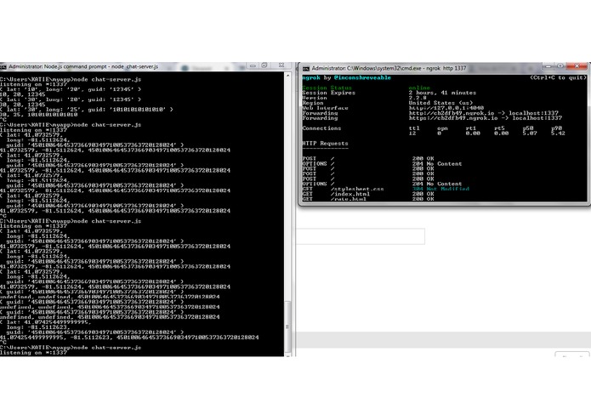Click the Node.js console scrollbar thumb
Image resolution: width=591 pixels, height=420 pixels.
[287, 326]
